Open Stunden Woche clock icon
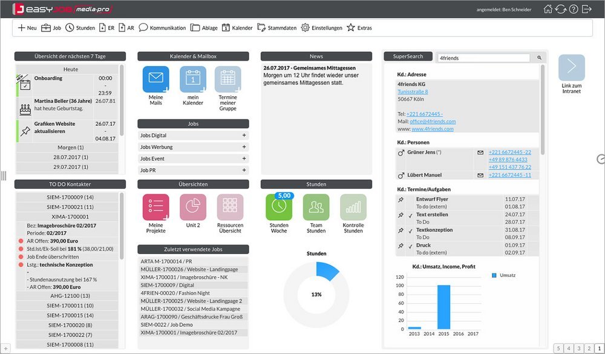The image size is (605, 354). coord(279,208)
